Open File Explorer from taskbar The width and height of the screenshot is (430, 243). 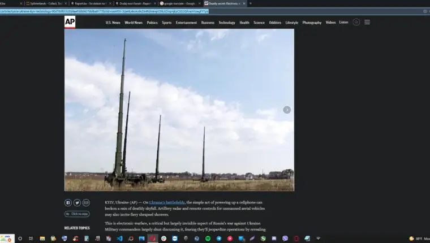[42, 238]
